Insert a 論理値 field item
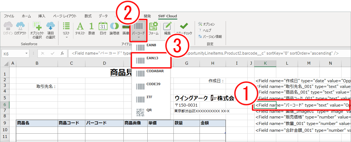 click(x=114, y=29)
